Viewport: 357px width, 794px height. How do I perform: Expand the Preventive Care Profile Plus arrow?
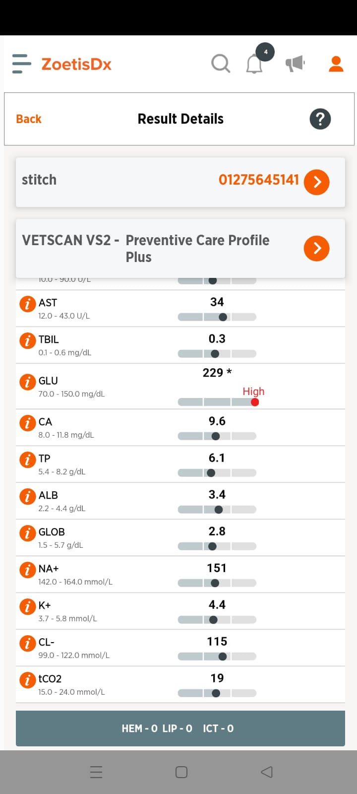point(317,248)
